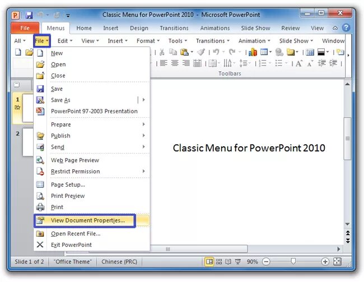Click the Paste clipboard icon
This screenshot has height=282, width=364.
[x=184, y=52]
